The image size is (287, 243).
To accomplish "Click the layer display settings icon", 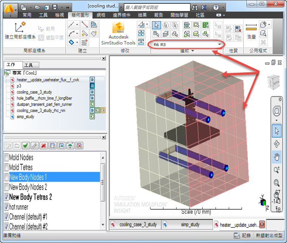I will pos(53,146).
